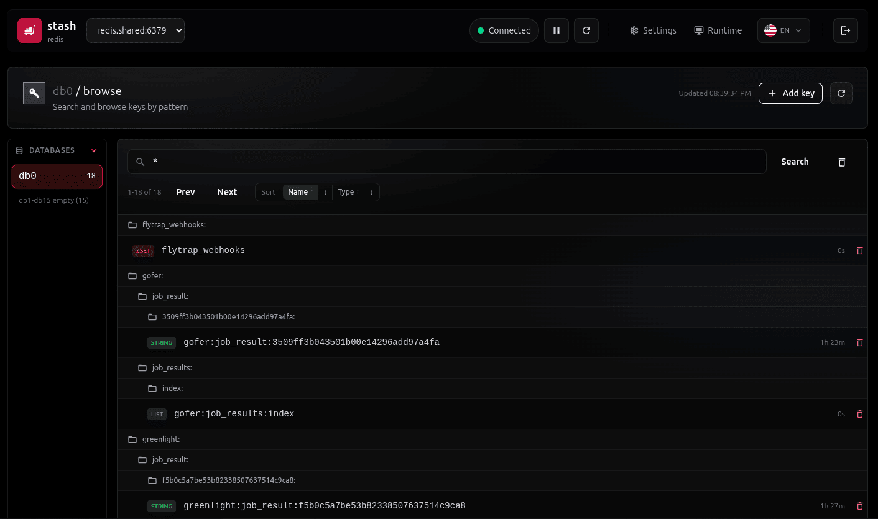The image size is (878, 519).
Task: Click the ZSET type badge
Action: click(143, 250)
